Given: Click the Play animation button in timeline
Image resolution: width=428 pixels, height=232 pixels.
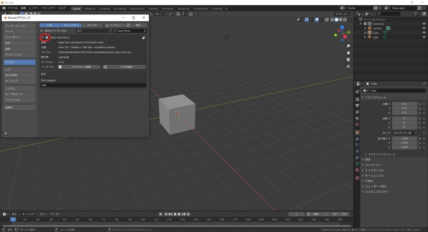Looking at the screenshot, I should coord(179,214).
